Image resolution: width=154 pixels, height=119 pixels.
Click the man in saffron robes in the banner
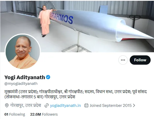(45, 21)
